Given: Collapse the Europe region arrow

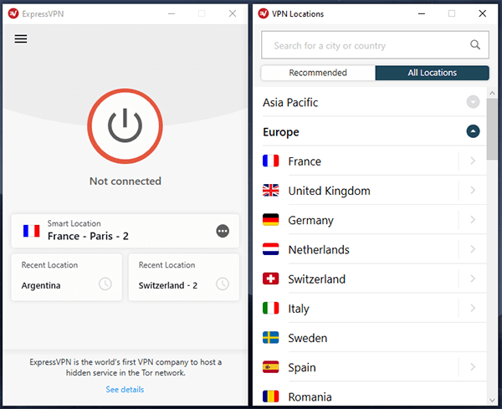Looking at the screenshot, I should tap(473, 131).
